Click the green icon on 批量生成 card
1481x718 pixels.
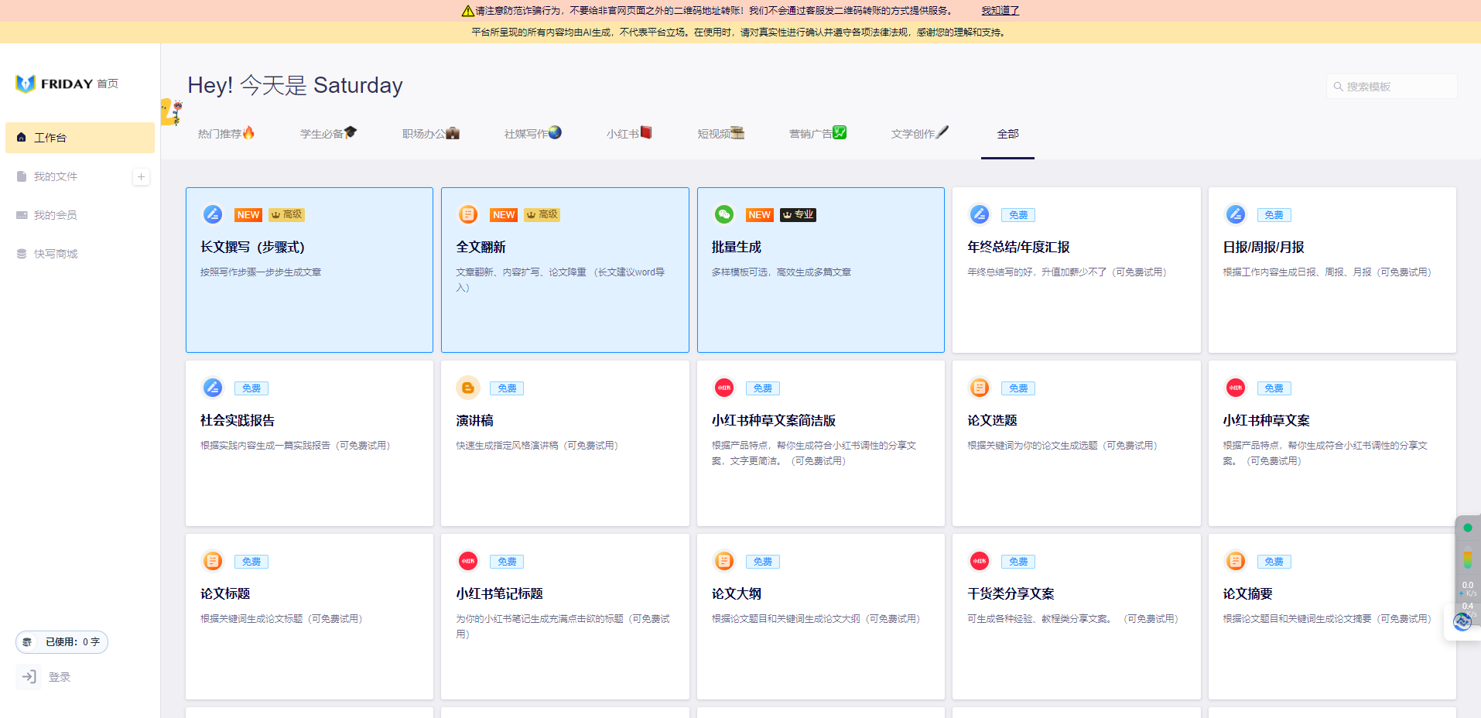tap(723, 214)
